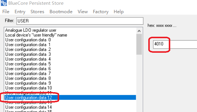Select User configuration data 7
Image resolution: width=197 pixels, height=112 pixels.
point(70,73)
